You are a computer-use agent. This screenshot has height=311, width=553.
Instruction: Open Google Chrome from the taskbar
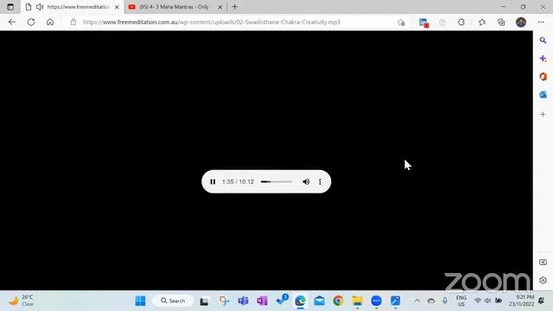click(338, 301)
